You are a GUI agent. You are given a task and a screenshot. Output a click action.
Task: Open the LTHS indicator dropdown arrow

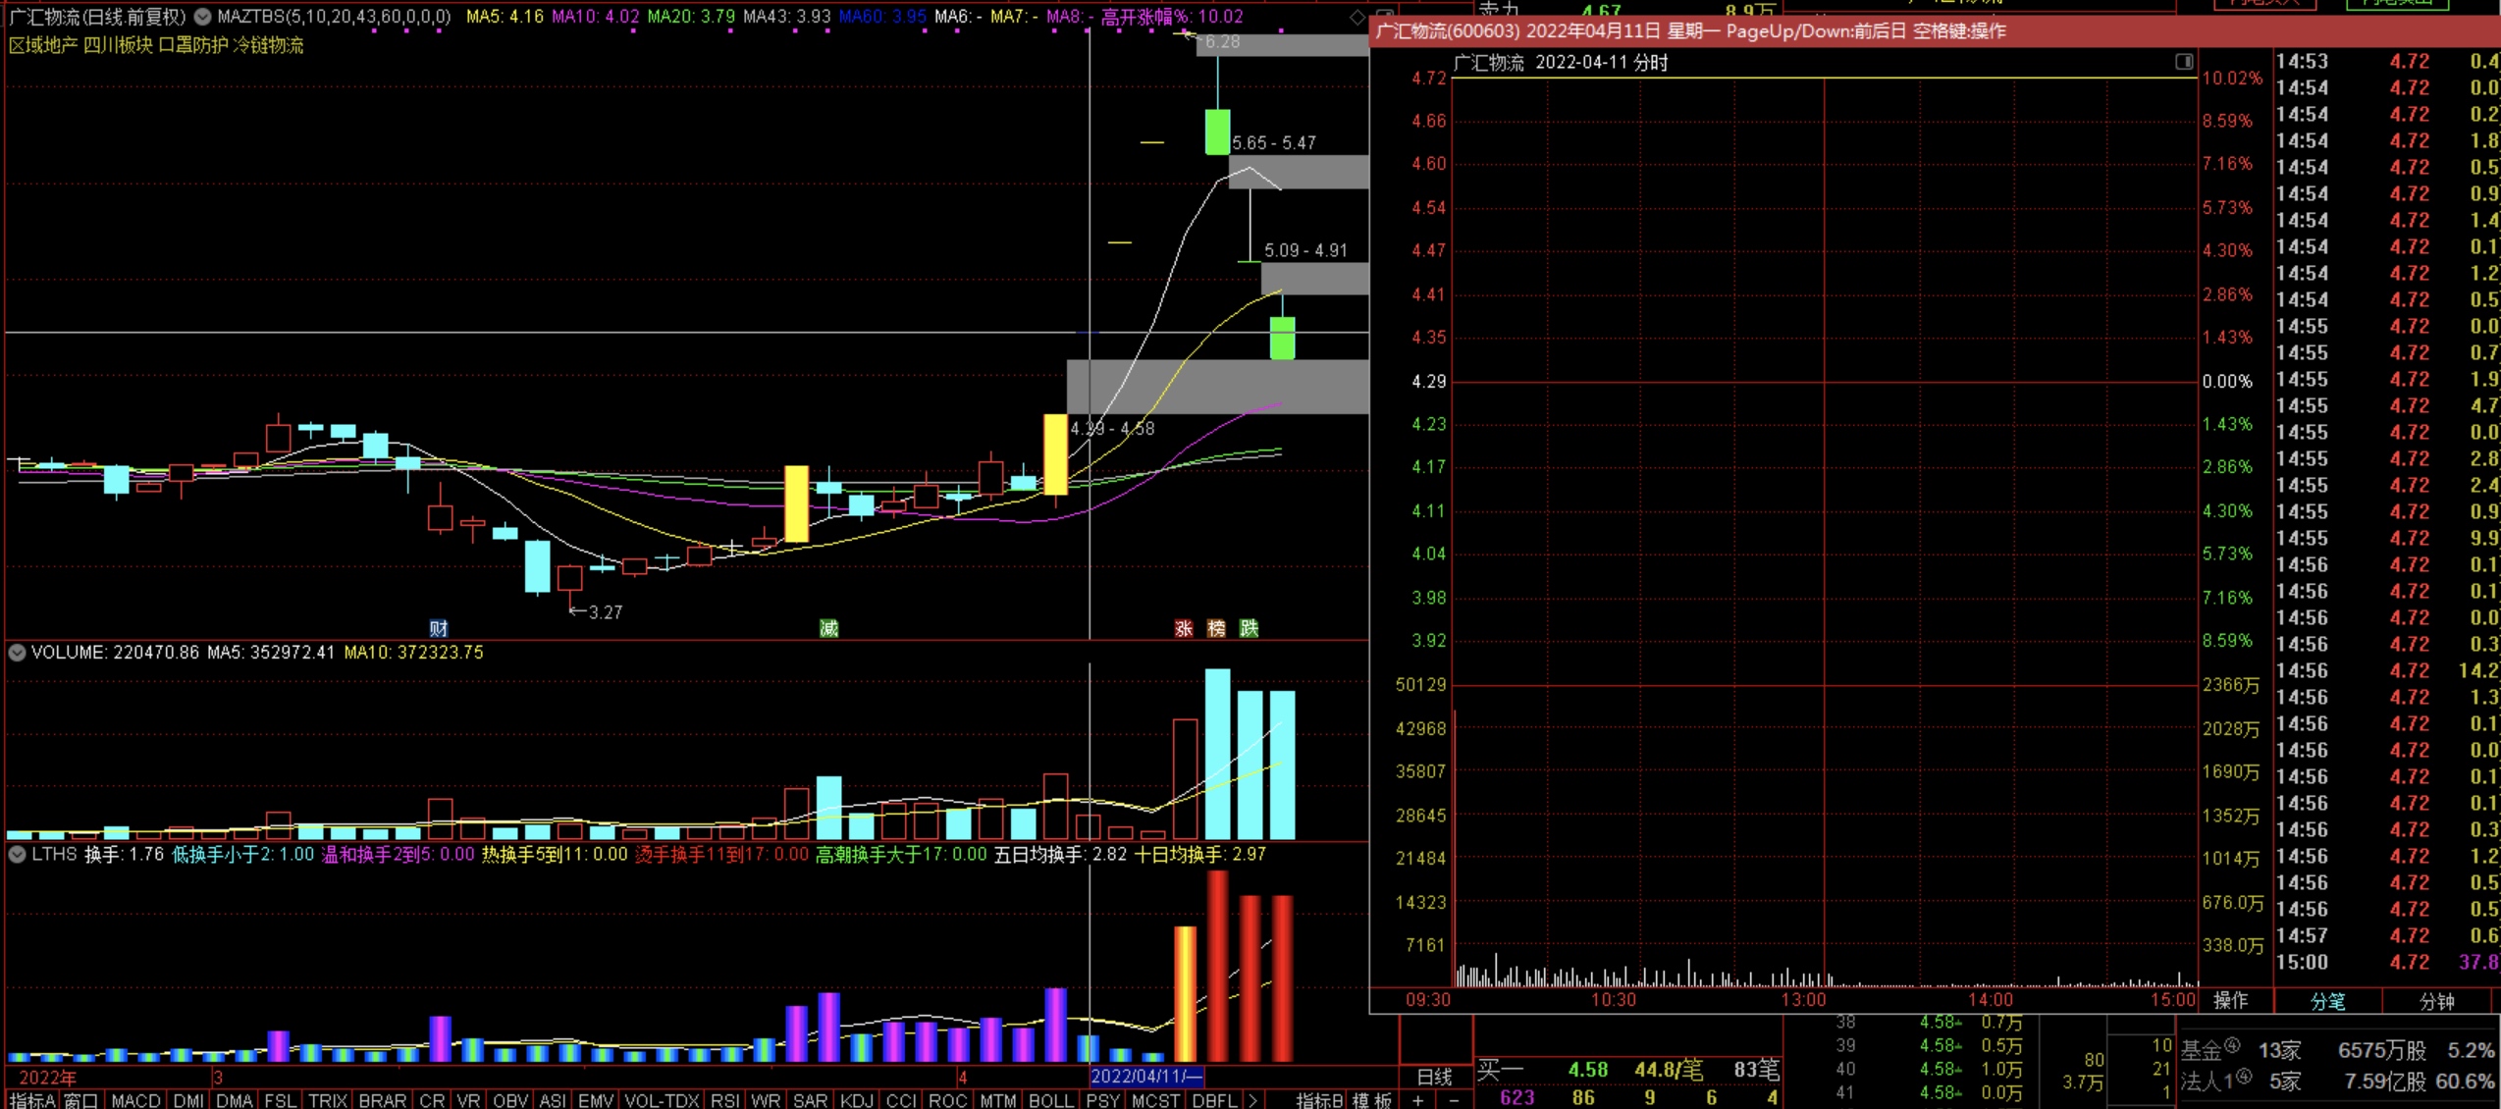click(17, 855)
